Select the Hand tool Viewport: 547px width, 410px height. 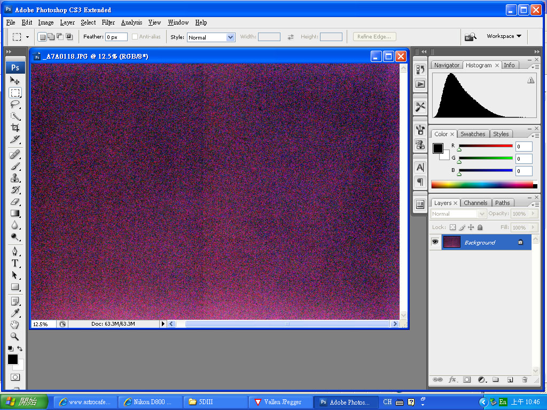tap(15, 325)
